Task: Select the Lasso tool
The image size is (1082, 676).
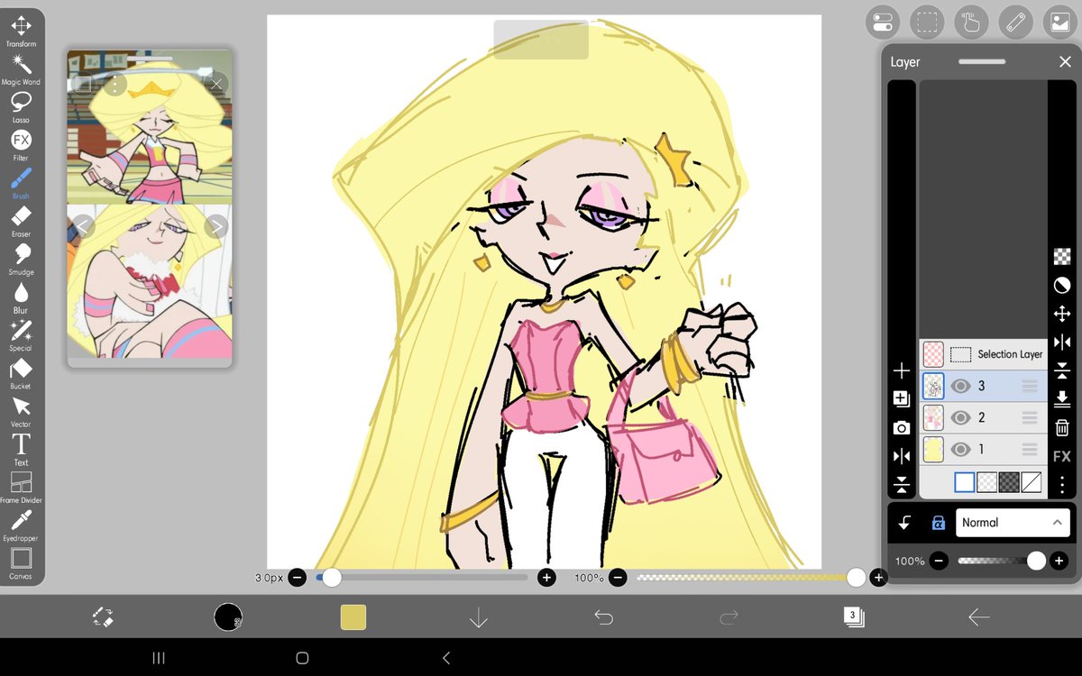Action: coord(21,107)
